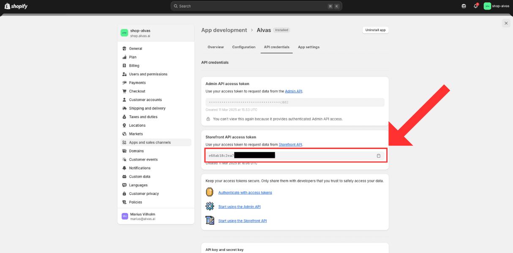Image resolution: width=513 pixels, height=253 pixels.
Task: Switch to the Overview tab
Action: [x=216, y=47]
